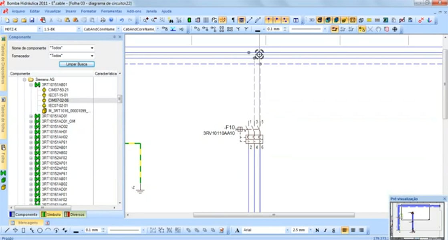
Task: Open Nome de componente dropdown
Action: click(92, 48)
